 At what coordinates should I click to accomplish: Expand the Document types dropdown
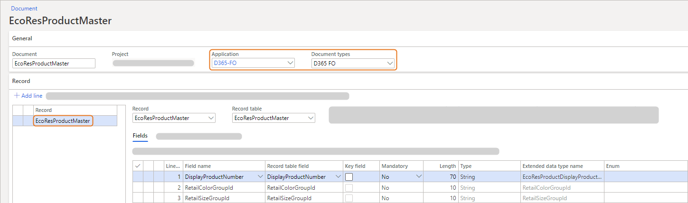click(x=390, y=63)
